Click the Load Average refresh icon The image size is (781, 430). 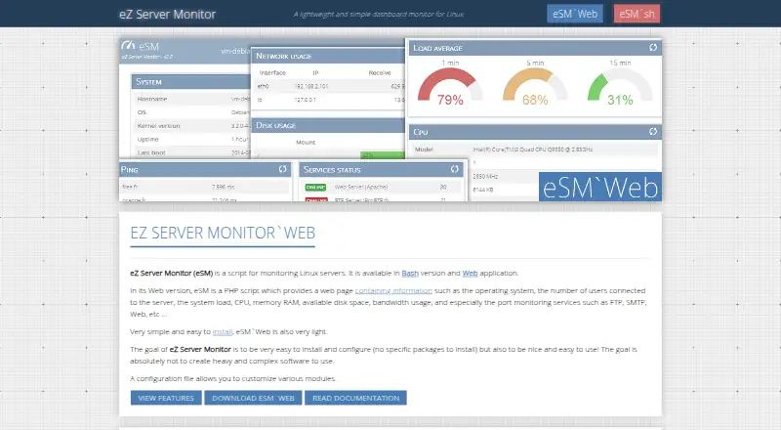click(x=653, y=47)
